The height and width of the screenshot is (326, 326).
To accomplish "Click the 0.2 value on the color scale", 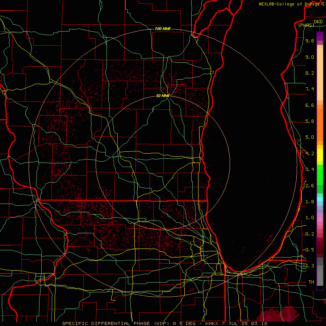I will (310, 234).
